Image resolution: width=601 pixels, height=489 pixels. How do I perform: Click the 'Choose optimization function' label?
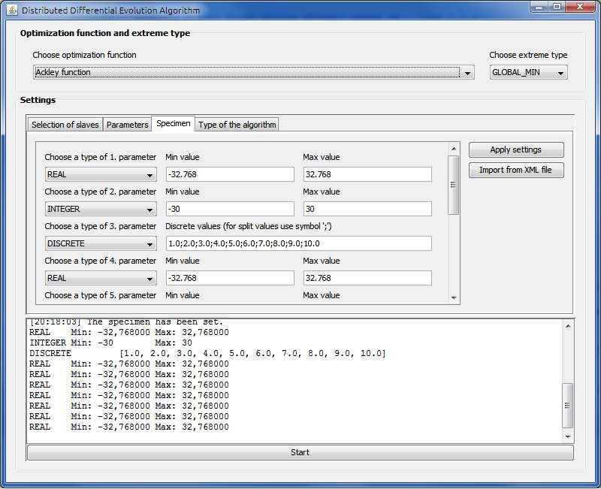pyautogui.click(x=84, y=55)
